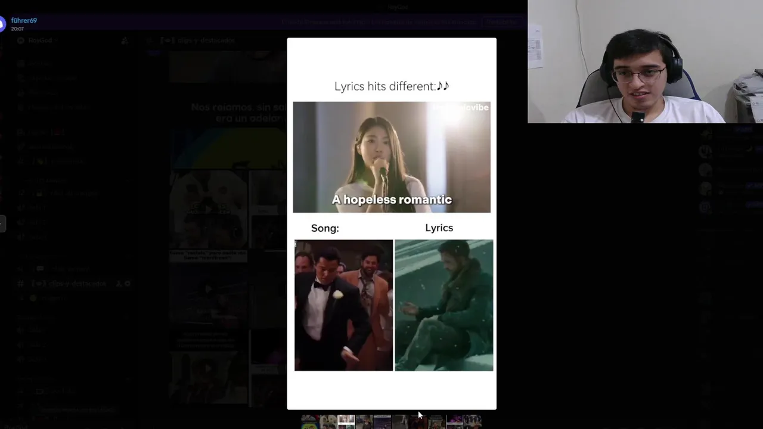Open the enlarged 'Lyrics hits different' image
The width and height of the screenshot is (763, 429).
pos(392,223)
